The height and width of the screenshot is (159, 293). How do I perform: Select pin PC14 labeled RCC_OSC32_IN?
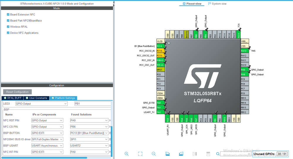(160, 51)
